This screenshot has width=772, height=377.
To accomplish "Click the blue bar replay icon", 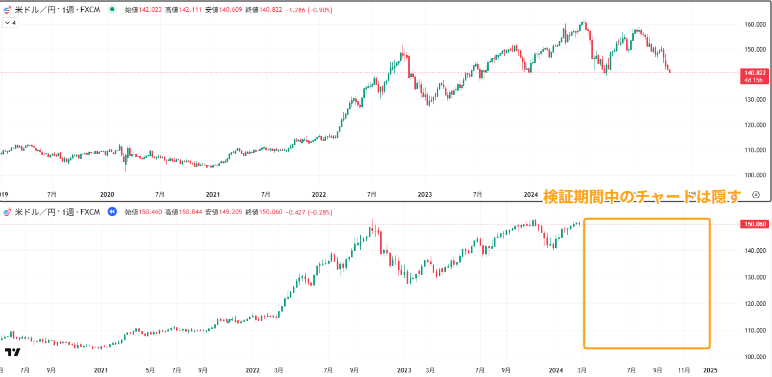I will 112,212.
